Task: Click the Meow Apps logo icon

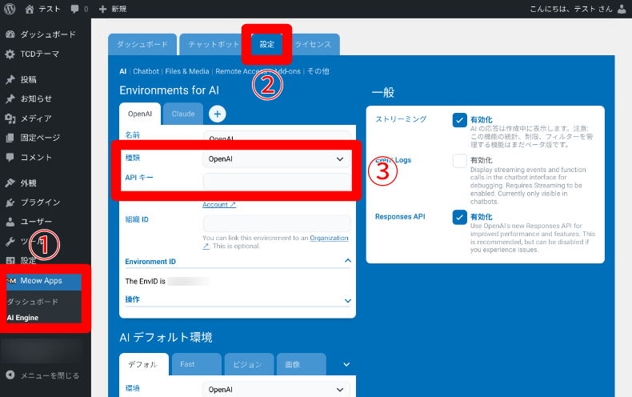Action: pos(12,281)
